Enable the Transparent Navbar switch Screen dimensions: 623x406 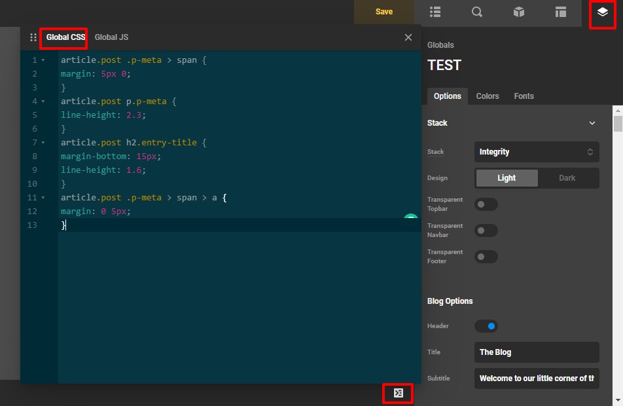486,231
